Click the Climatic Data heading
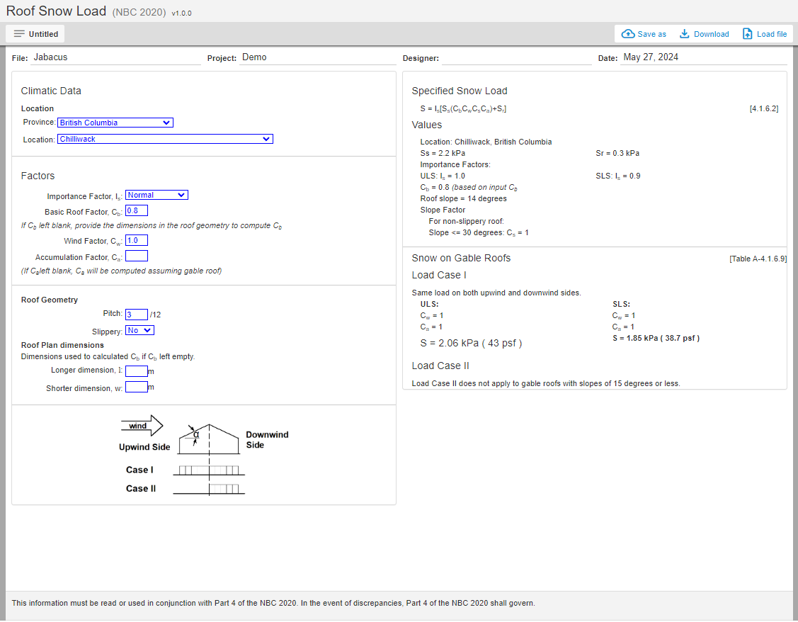The height and width of the screenshot is (622, 798). tap(51, 91)
